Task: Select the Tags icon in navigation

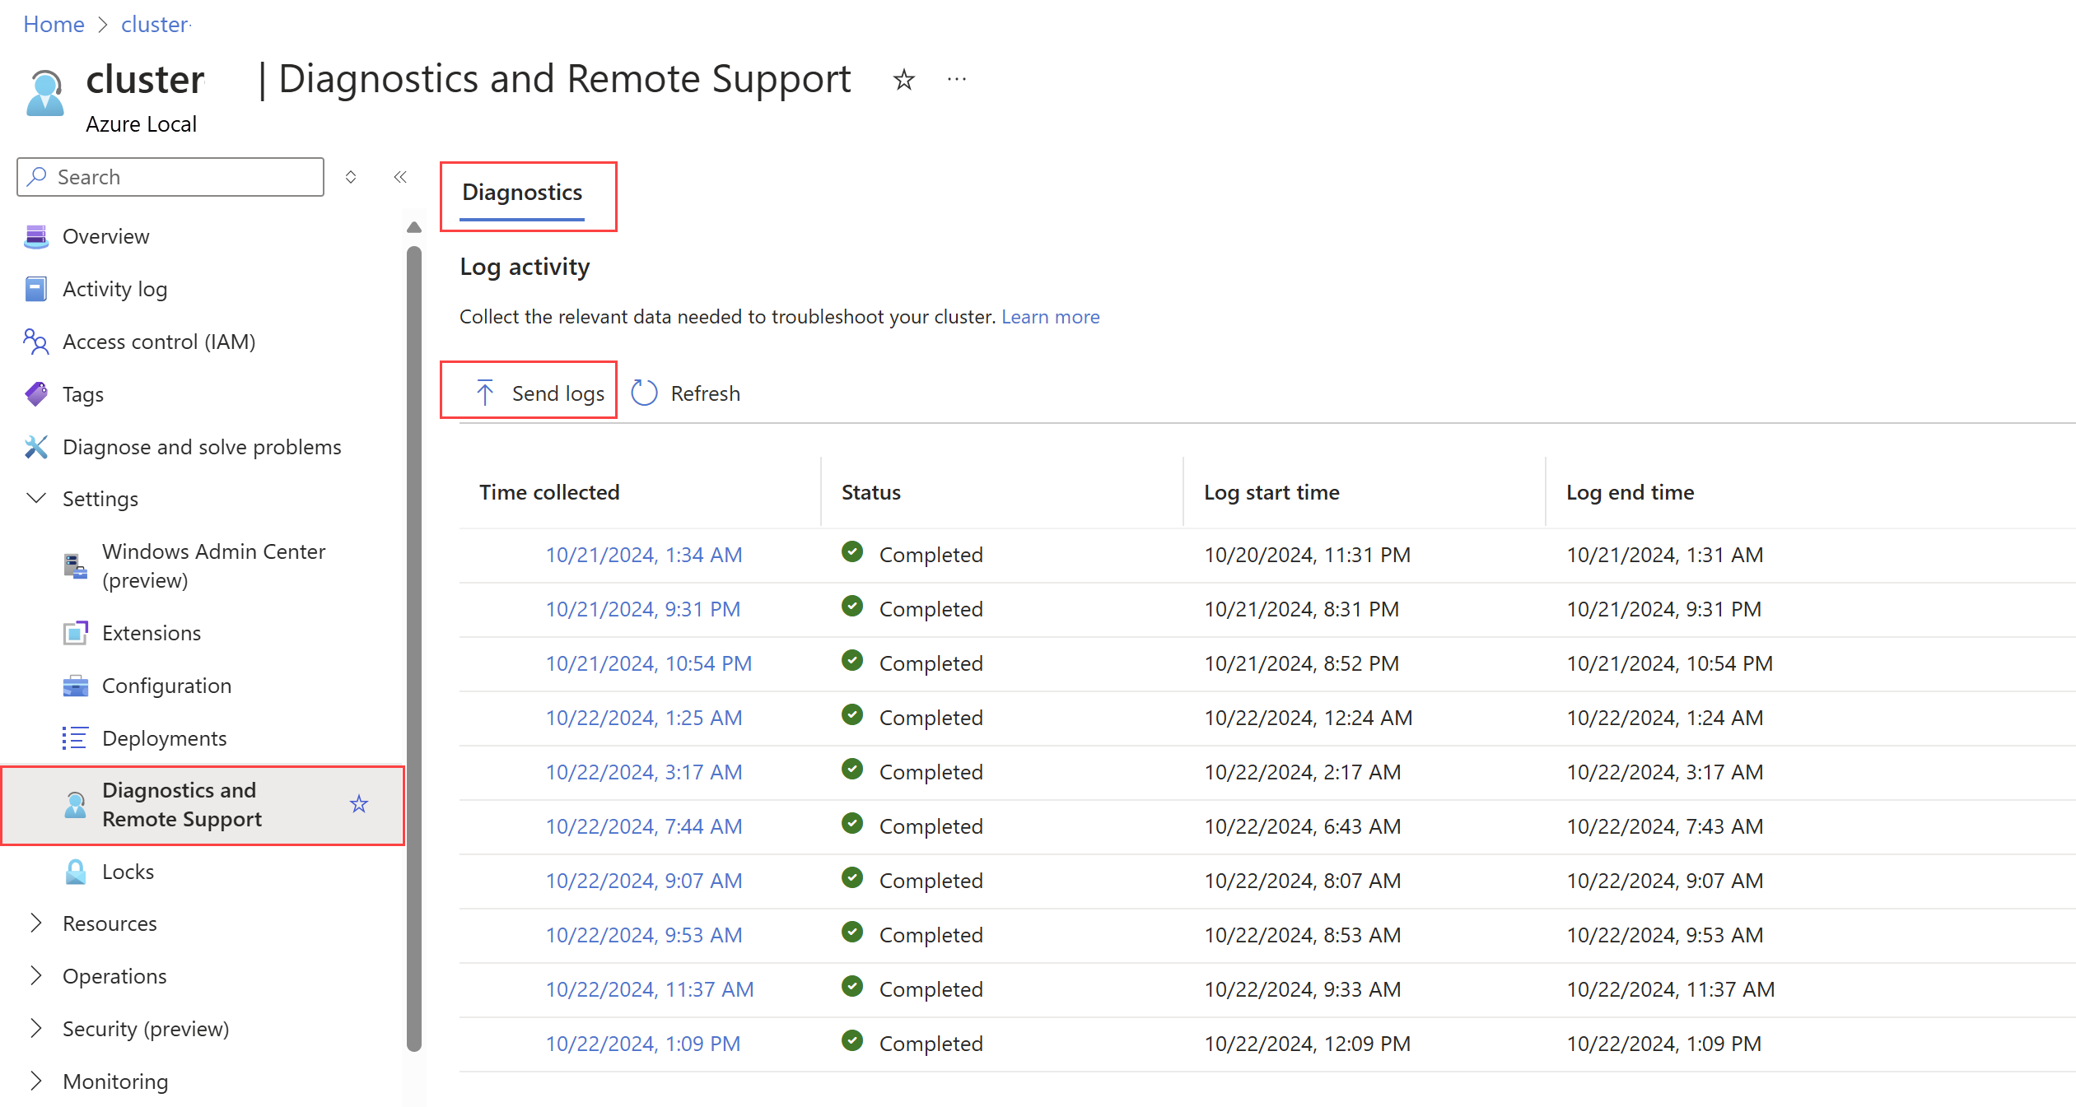Action: point(36,394)
